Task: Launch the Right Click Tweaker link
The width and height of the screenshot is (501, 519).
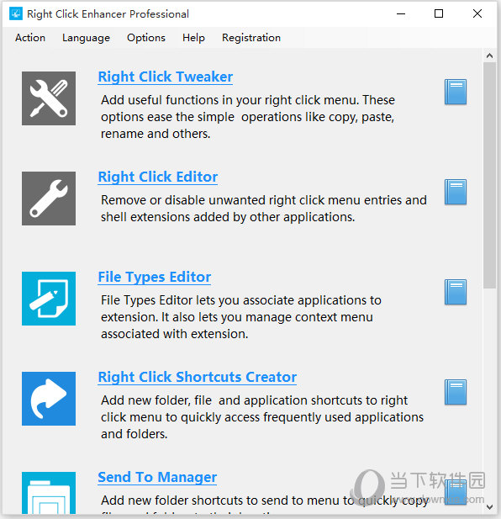Action: pyautogui.click(x=166, y=77)
